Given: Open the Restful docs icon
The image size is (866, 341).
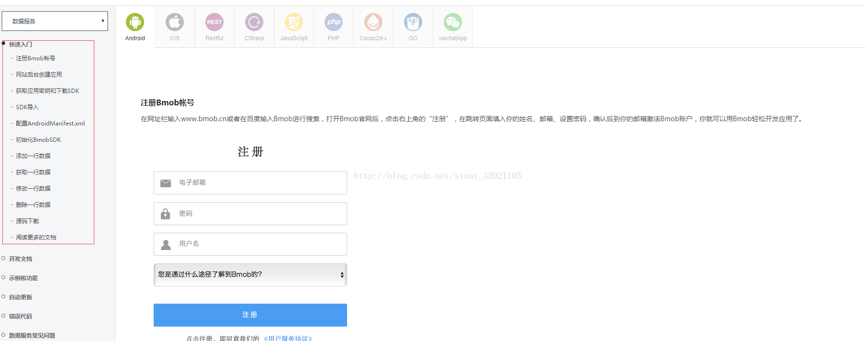Looking at the screenshot, I should coord(214,22).
